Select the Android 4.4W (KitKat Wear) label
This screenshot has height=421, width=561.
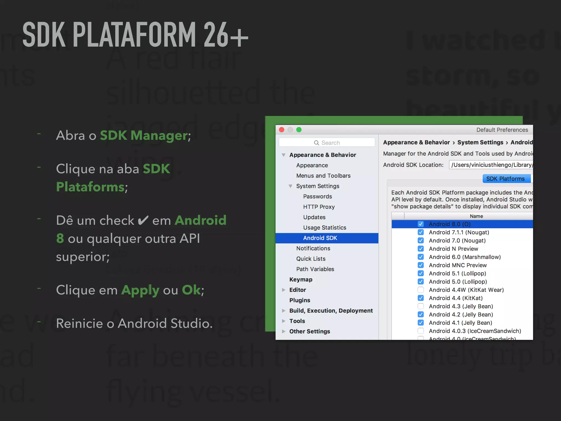pos(466,290)
